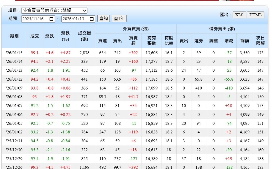Select the '26/01/15 date row
Screen dimensions: 272x169
pyautogui.click(x=135, y=53)
